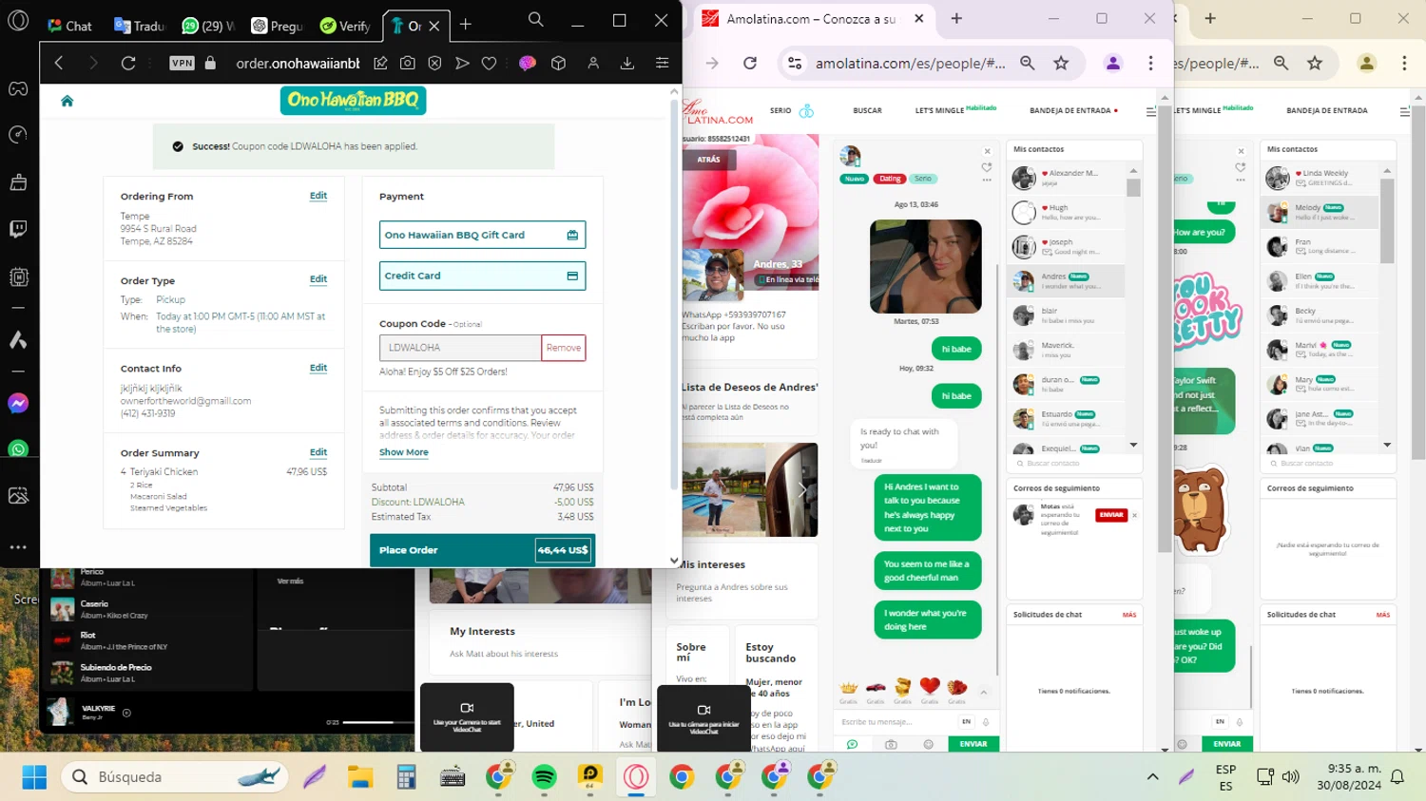Open Chrome menu in rightmost window

point(1404,64)
